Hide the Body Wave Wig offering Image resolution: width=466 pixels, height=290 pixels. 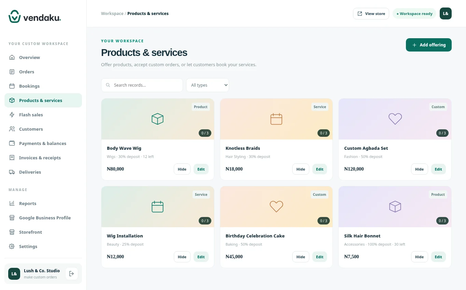click(x=182, y=169)
